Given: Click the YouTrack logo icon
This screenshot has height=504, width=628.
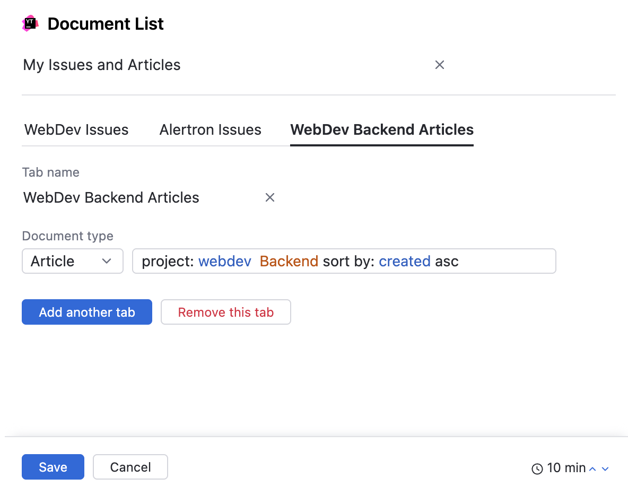Looking at the screenshot, I should pyautogui.click(x=30, y=23).
